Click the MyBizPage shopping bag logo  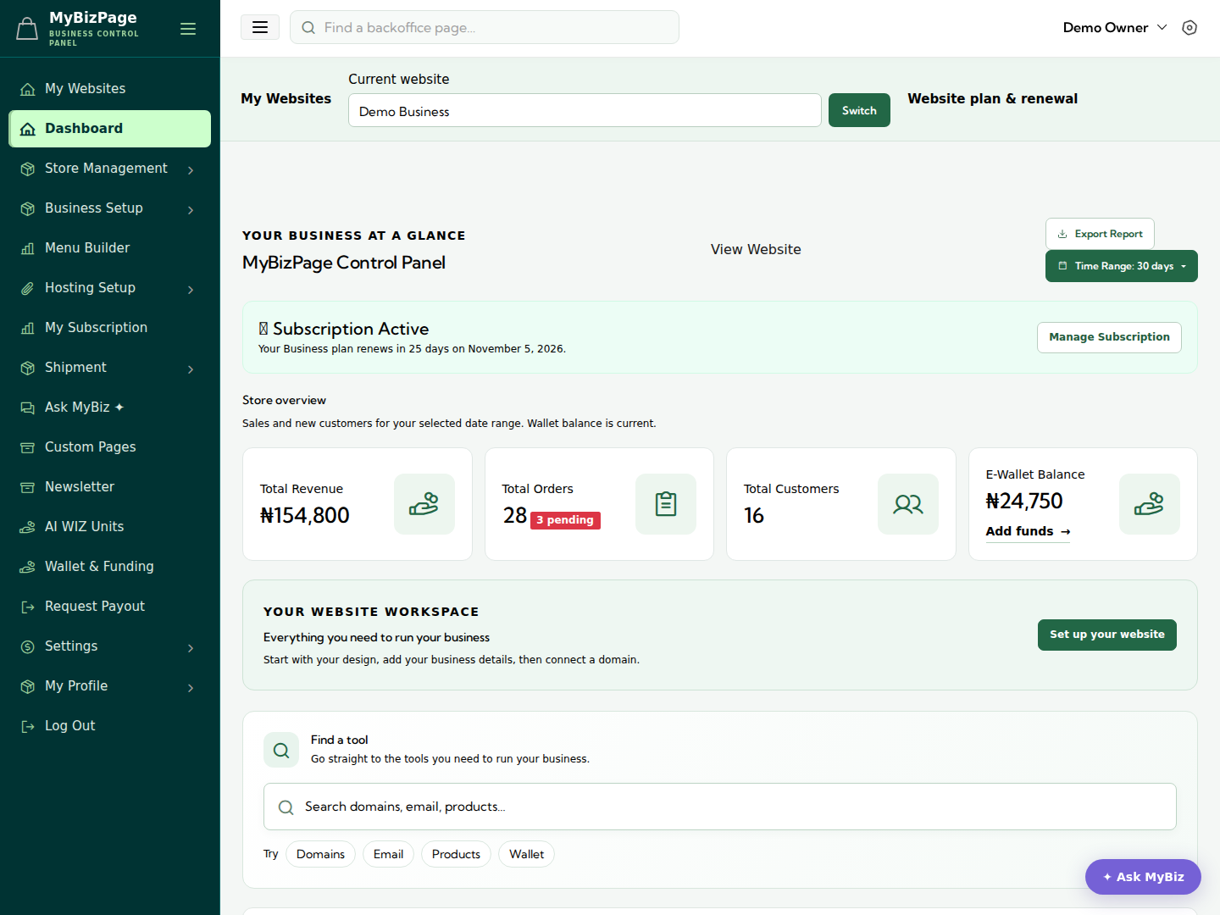pos(27,29)
